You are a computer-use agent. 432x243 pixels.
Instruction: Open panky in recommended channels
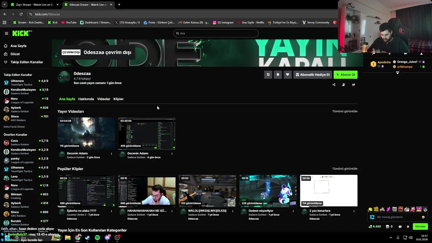26,160
